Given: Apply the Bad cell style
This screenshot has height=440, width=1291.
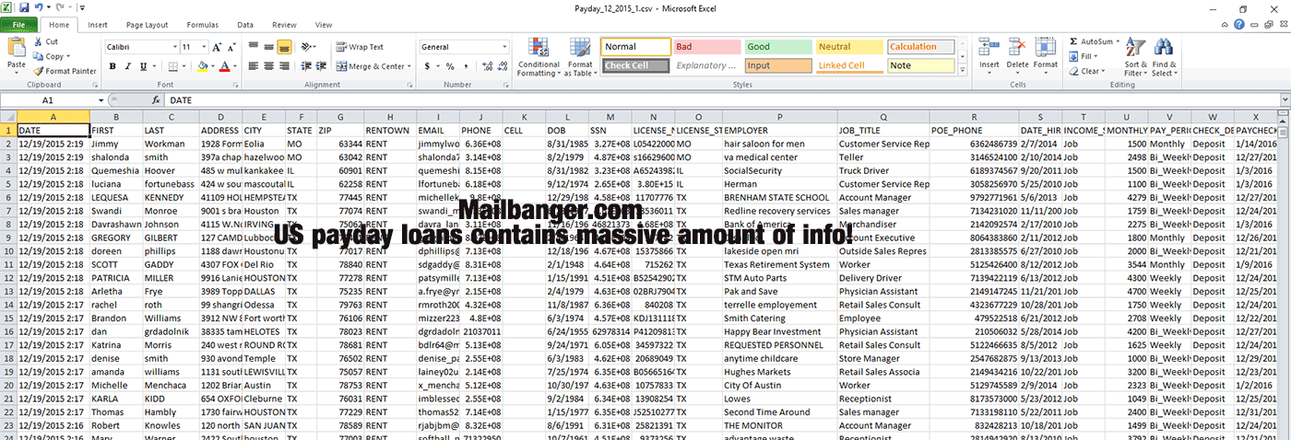Looking at the screenshot, I should click(706, 47).
